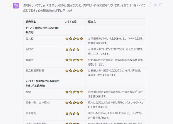Give the response a thumbs up
Screen dimensions: 173x124
click(x=155, y=5)
